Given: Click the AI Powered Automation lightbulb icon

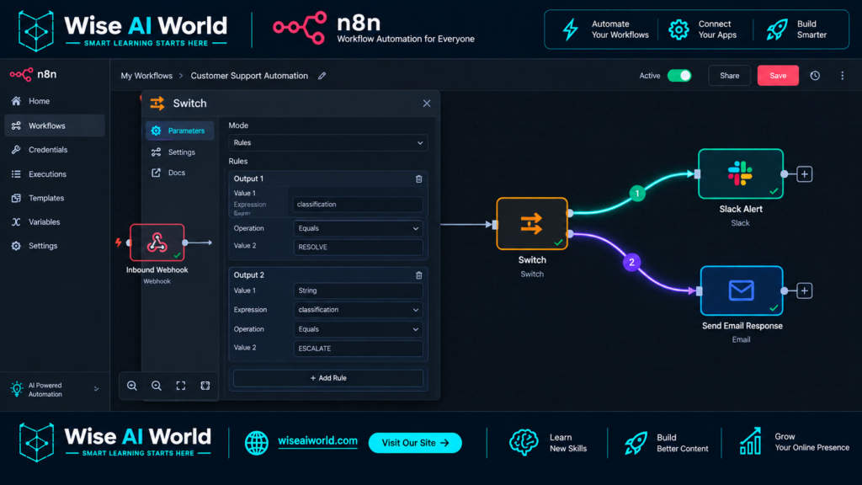Looking at the screenshot, I should tap(17, 389).
